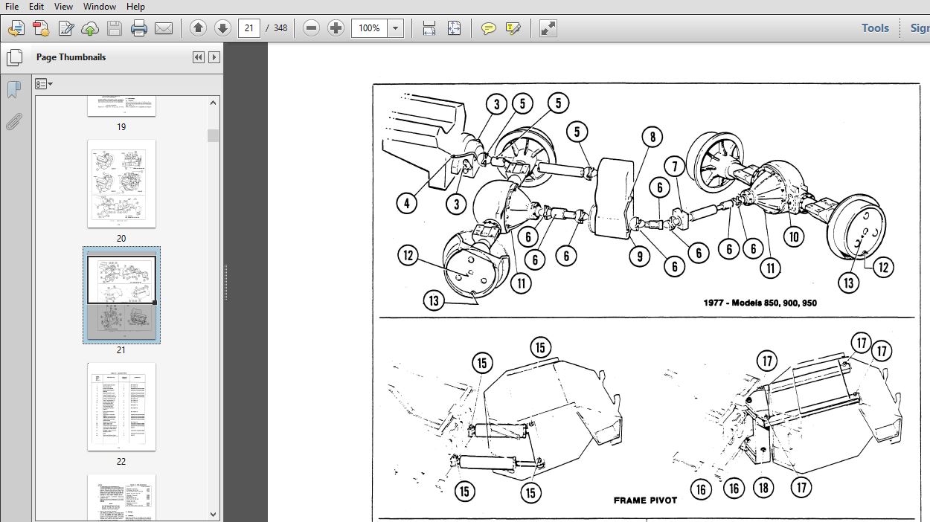Click the panel next arrow button
The height and width of the screenshot is (522, 930).
214,57
